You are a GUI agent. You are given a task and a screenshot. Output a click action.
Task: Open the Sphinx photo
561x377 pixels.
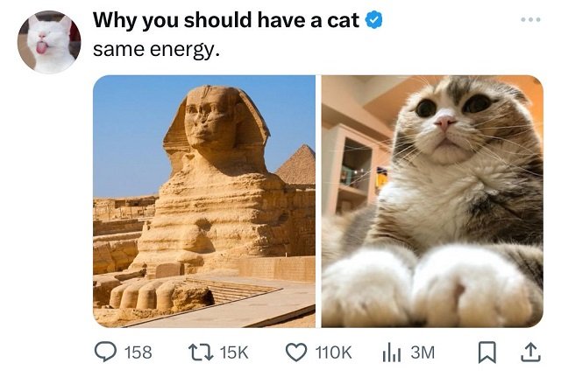(x=204, y=201)
